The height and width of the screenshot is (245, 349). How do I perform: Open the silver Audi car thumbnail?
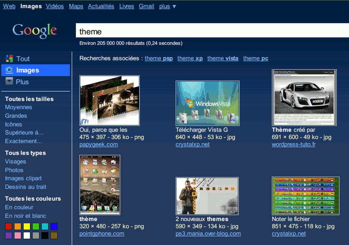click(x=304, y=97)
